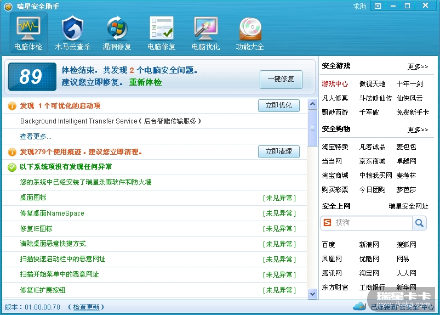
Task: Click the score 89 badge
Action: [32, 77]
